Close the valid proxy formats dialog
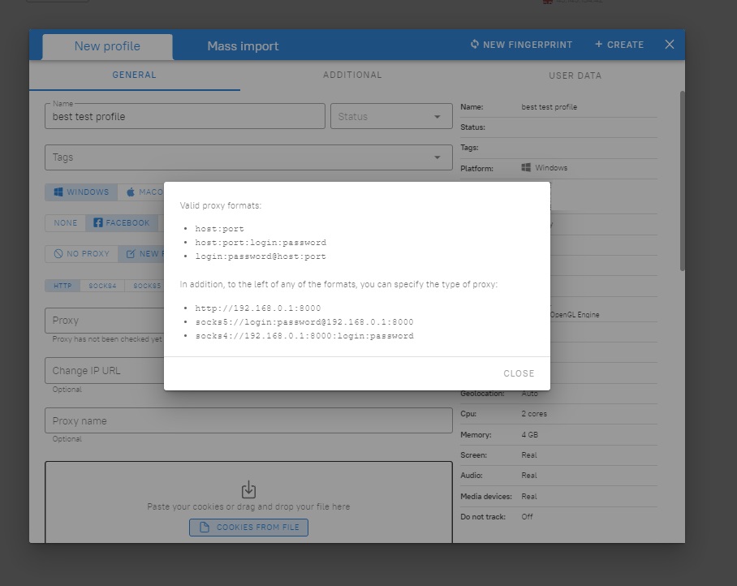Viewport: 737px width, 586px height. [x=519, y=373]
